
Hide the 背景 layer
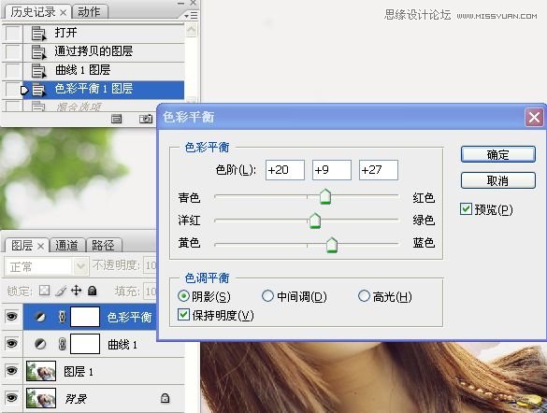(x=11, y=397)
